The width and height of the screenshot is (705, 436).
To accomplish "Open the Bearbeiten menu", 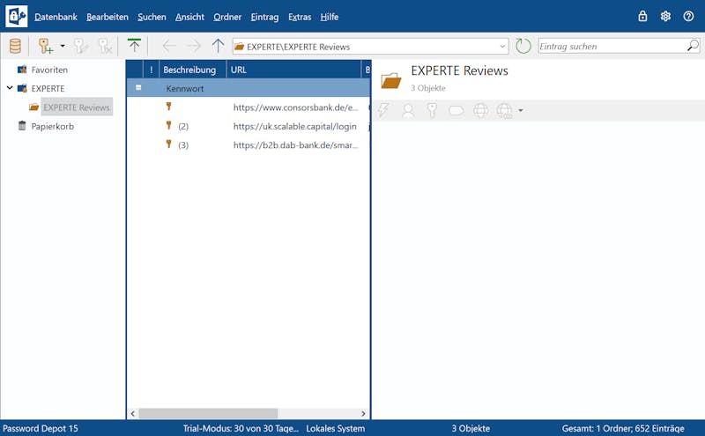I will click(x=108, y=17).
